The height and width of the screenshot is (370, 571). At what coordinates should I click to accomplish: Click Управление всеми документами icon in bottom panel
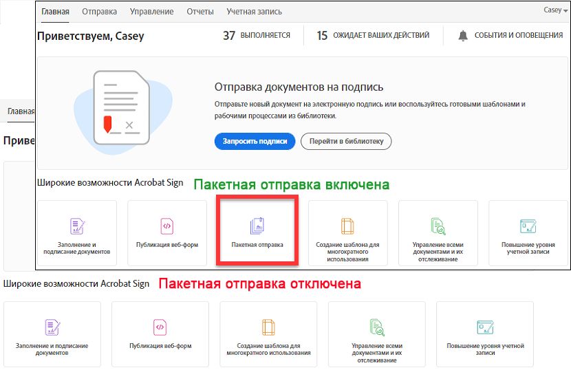click(x=377, y=327)
